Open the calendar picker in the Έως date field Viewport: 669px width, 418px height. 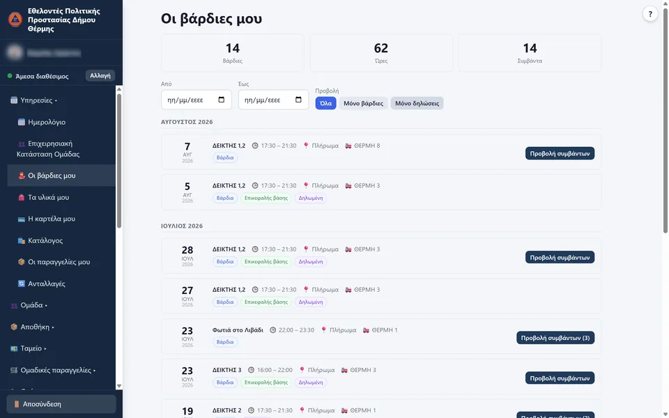298,100
